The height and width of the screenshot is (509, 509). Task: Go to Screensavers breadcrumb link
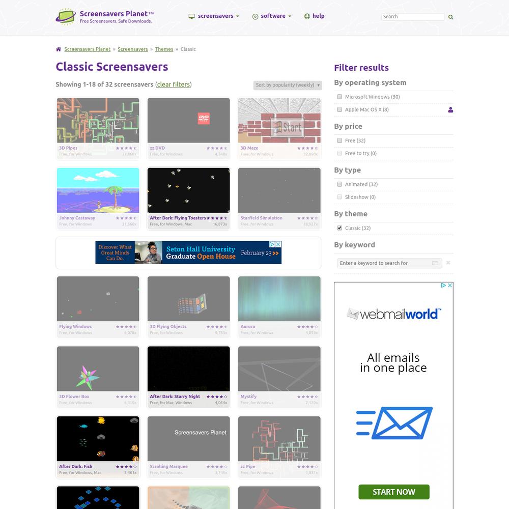pos(133,49)
